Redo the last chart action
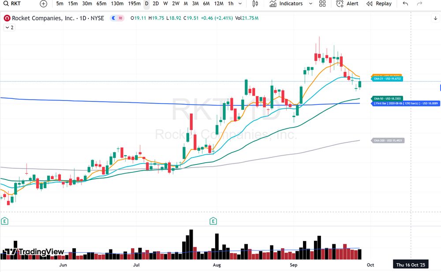This screenshot has width=441, height=272. pos(419,4)
